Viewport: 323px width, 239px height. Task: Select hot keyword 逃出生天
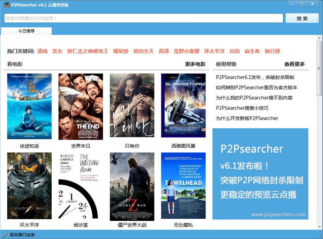pos(143,51)
